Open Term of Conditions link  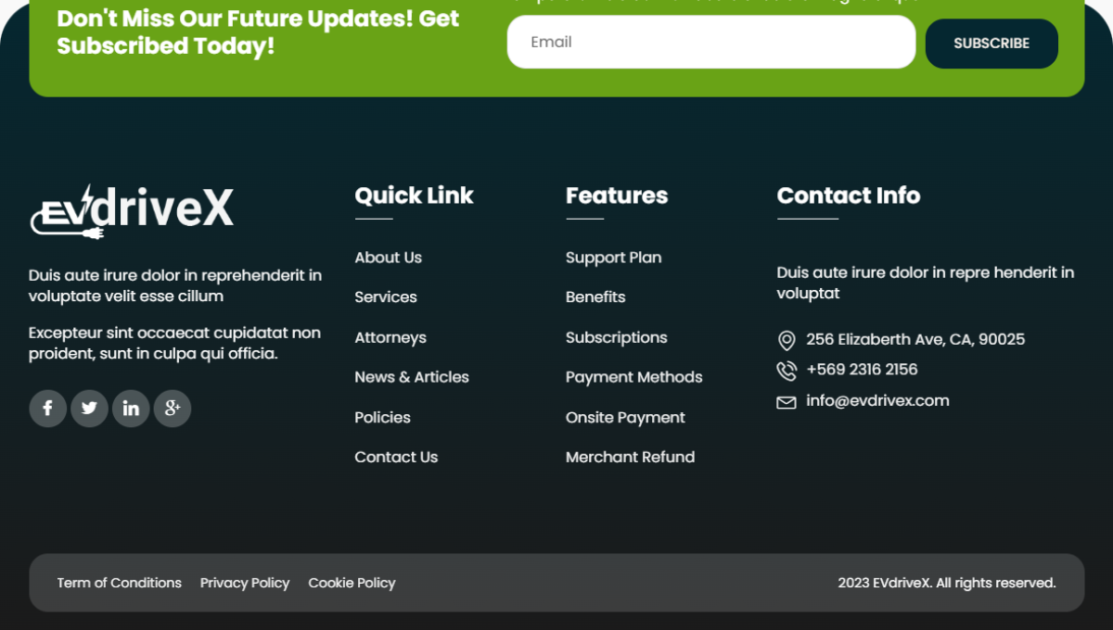click(119, 583)
